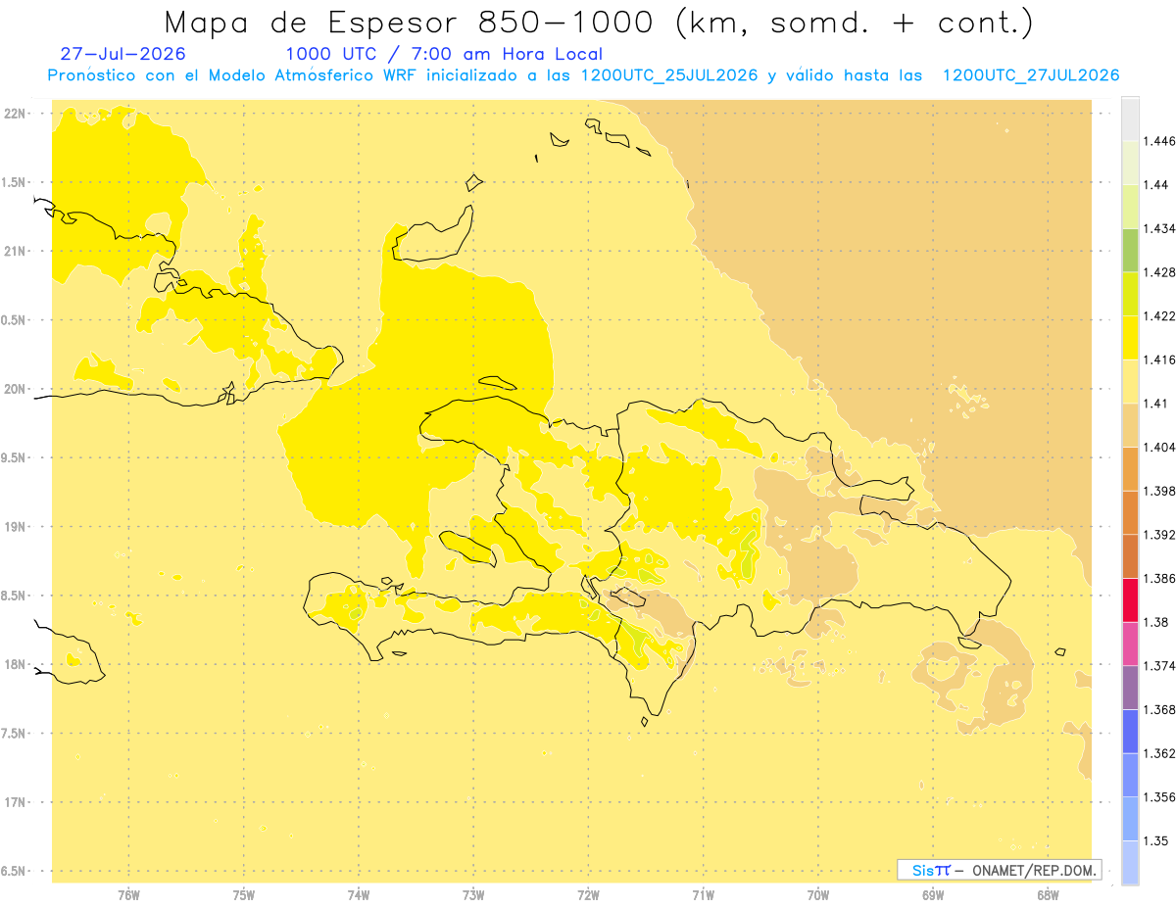This screenshot has height=908, width=1176.
Task: Click the '73W' longitude label
Action: point(473,895)
